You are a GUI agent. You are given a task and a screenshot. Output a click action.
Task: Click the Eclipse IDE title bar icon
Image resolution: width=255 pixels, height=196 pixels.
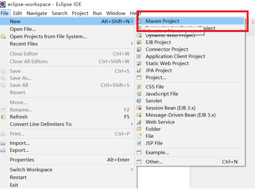[x=3, y=4]
